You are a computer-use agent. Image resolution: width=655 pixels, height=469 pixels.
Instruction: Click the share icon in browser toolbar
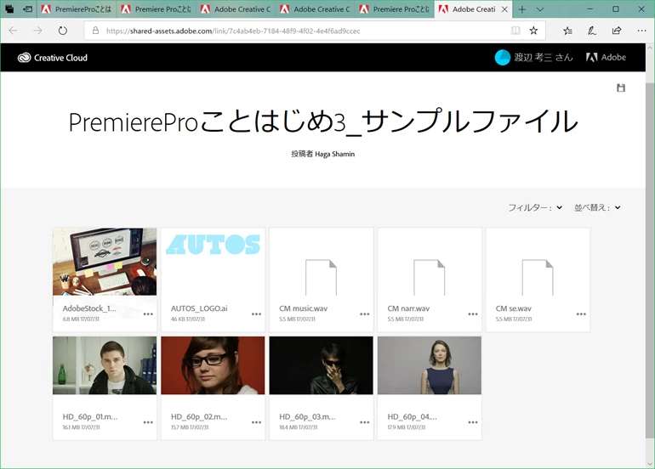click(617, 31)
